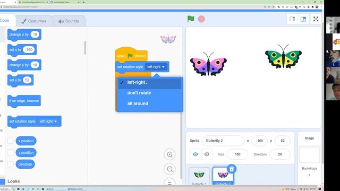Hide sprite using the crossed eye button
340x191 pixels.
pos(207,154)
